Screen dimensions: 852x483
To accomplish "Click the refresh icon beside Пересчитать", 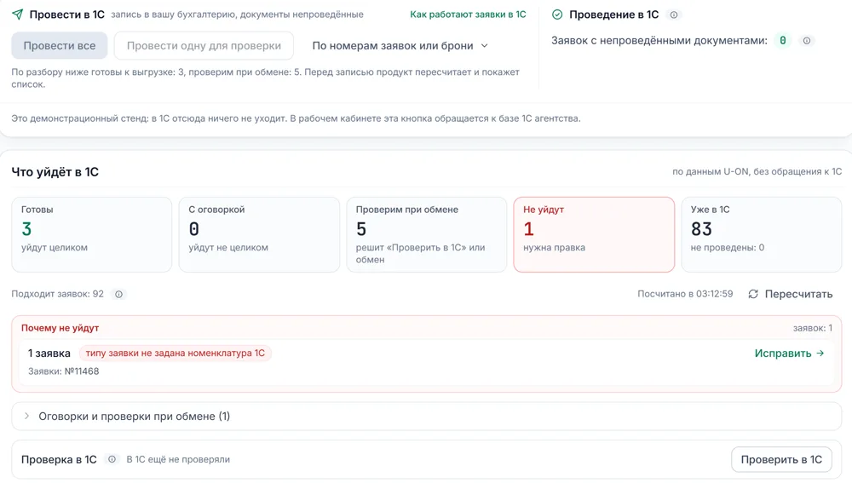I will 753,294.
